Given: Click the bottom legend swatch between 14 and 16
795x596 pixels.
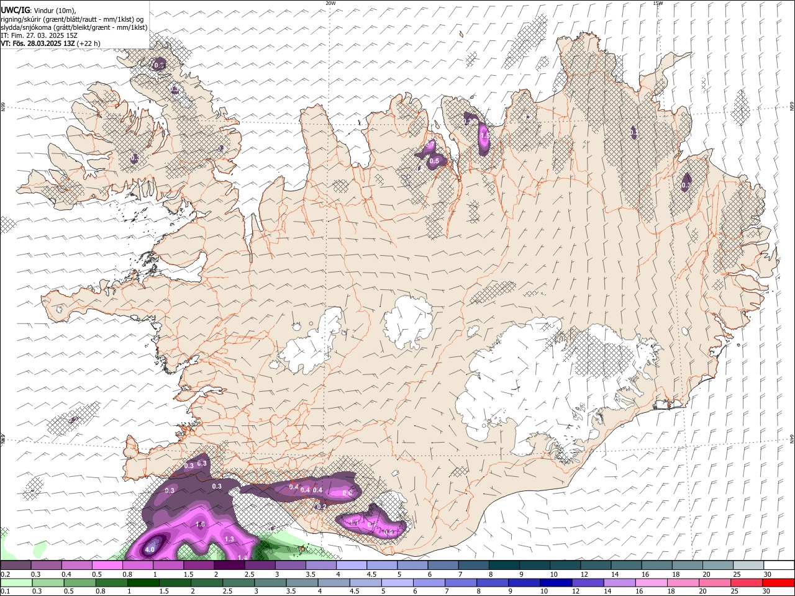Looking at the screenshot, I should click(619, 583).
